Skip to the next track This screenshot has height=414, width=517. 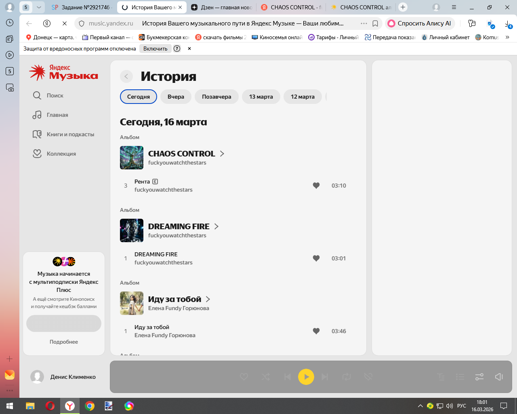coord(325,377)
